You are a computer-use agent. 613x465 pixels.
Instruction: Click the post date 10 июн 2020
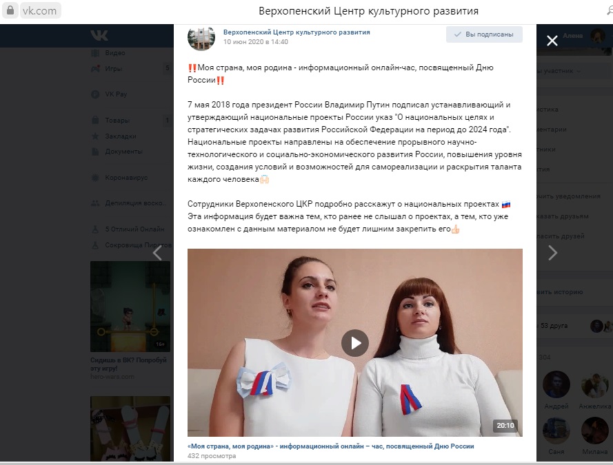(x=256, y=42)
